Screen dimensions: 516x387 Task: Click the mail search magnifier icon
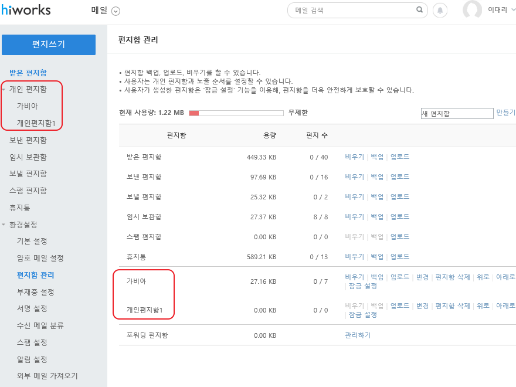[x=419, y=10]
